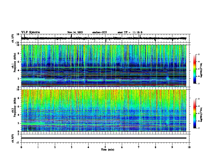Click the "Time (min)" axis label
Viewport: 213px width, 165px height.
[108, 150]
